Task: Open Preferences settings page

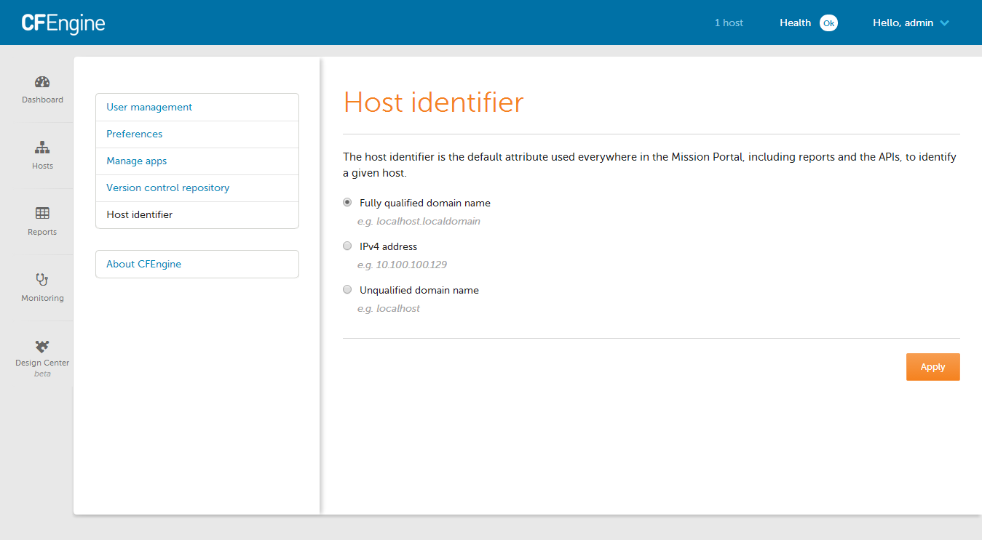Action: pyautogui.click(x=197, y=134)
